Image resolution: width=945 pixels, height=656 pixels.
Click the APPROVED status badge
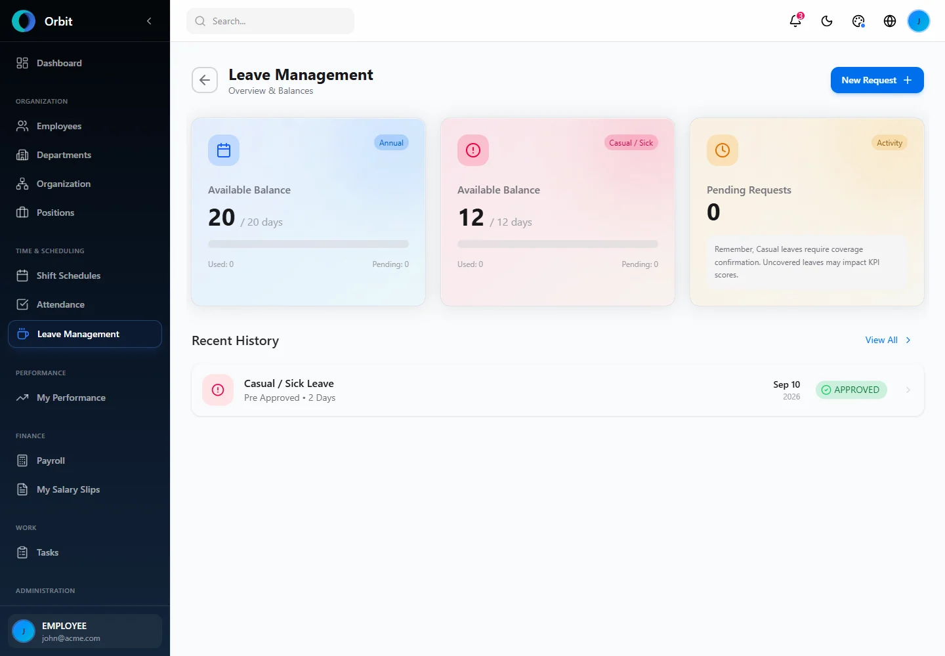851,390
